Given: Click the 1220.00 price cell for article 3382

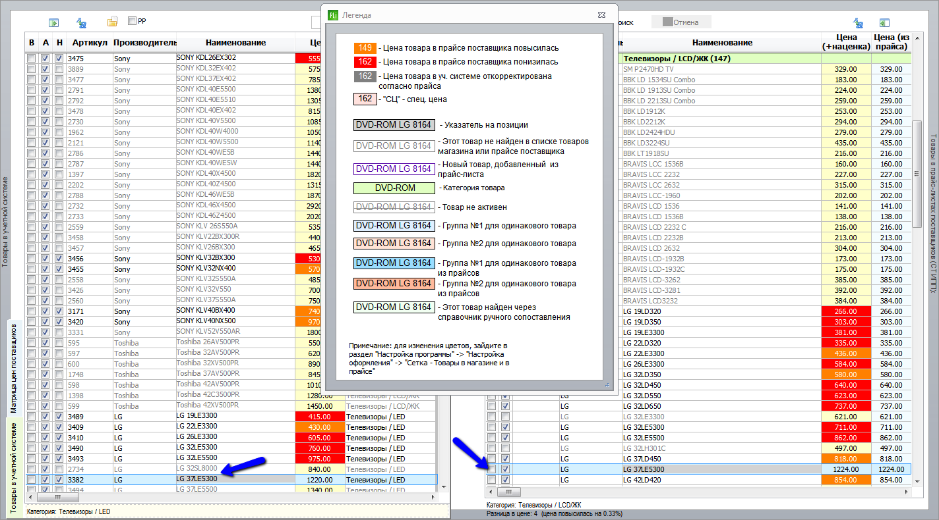Looking at the screenshot, I should [320, 480].
